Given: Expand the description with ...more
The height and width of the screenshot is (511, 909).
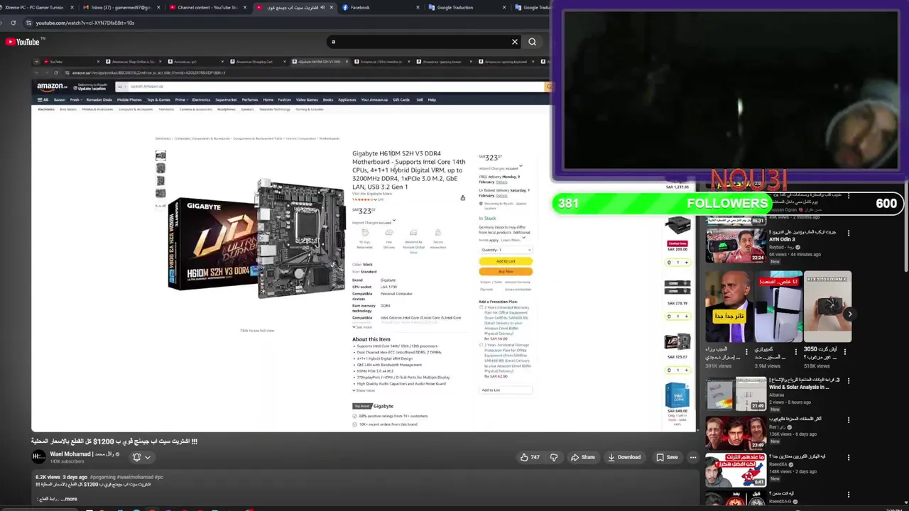Looking at the screenshot, I should coord(69,499).
